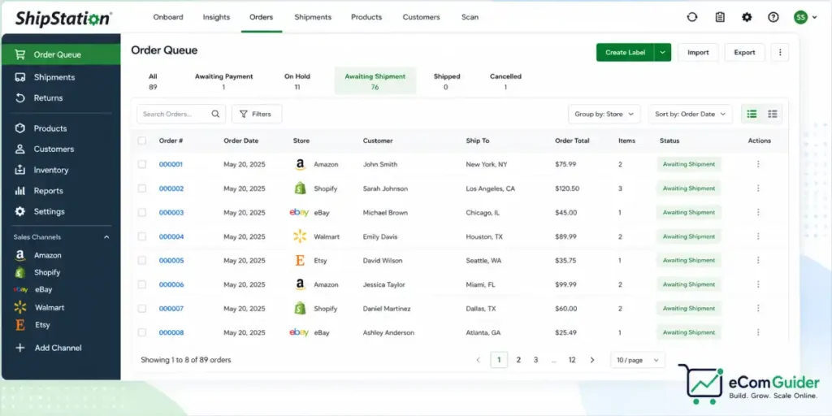The width and height of the screenshot is (832, 416).
Task: Open the Filters button
Action: point(257,114)
